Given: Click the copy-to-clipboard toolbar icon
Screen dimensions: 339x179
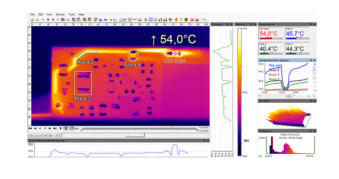Looking at the screenshot, I should click(68, 20).
